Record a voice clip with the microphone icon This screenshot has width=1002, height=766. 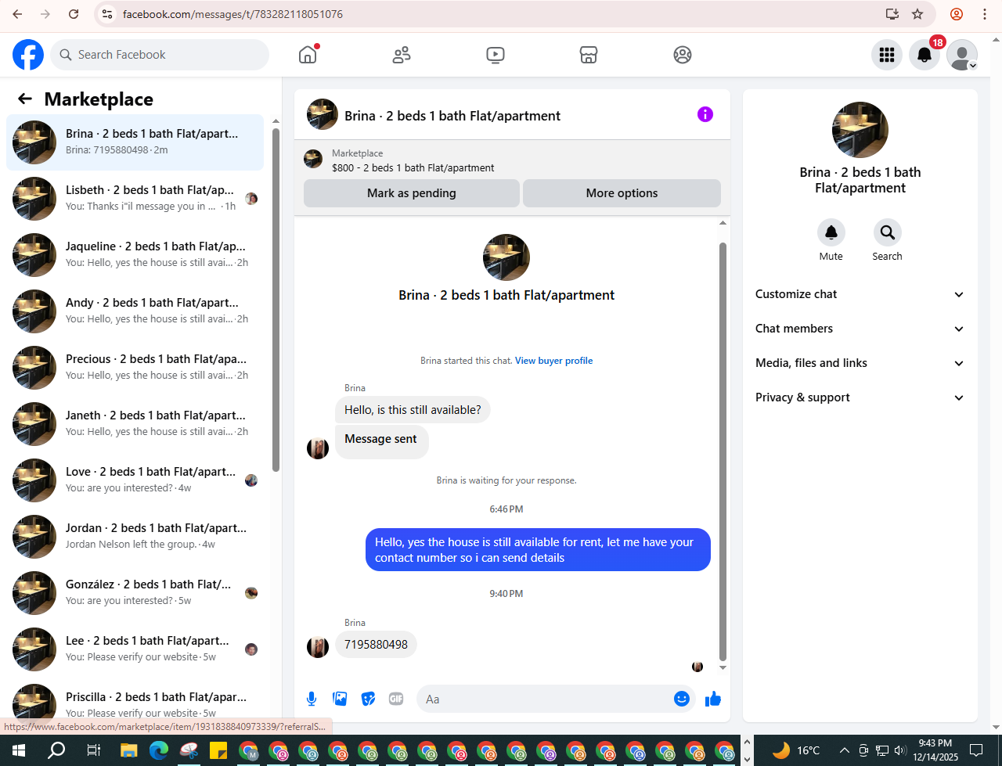coord(312,699)
